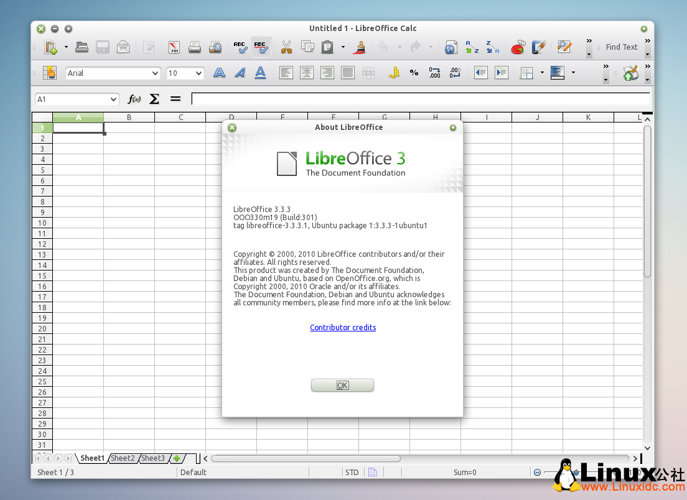The height and width of the screenshot is (500, 687).
Task: Open the Function Wizard
Action: click(x=133, y=99)
